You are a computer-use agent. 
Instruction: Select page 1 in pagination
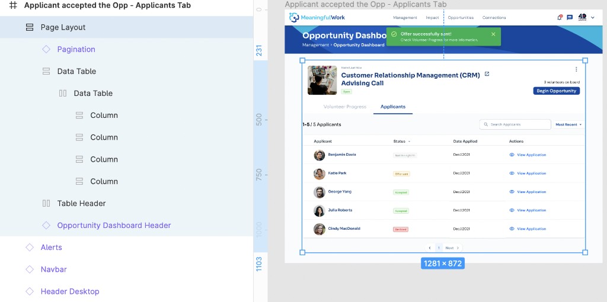pyautogui.click(x=439, y=248)
